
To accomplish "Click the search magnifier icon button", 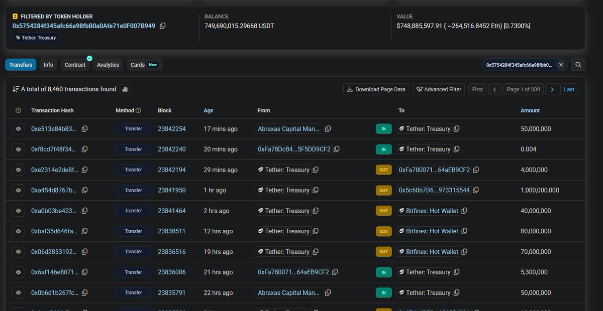I will pos(578,65).
